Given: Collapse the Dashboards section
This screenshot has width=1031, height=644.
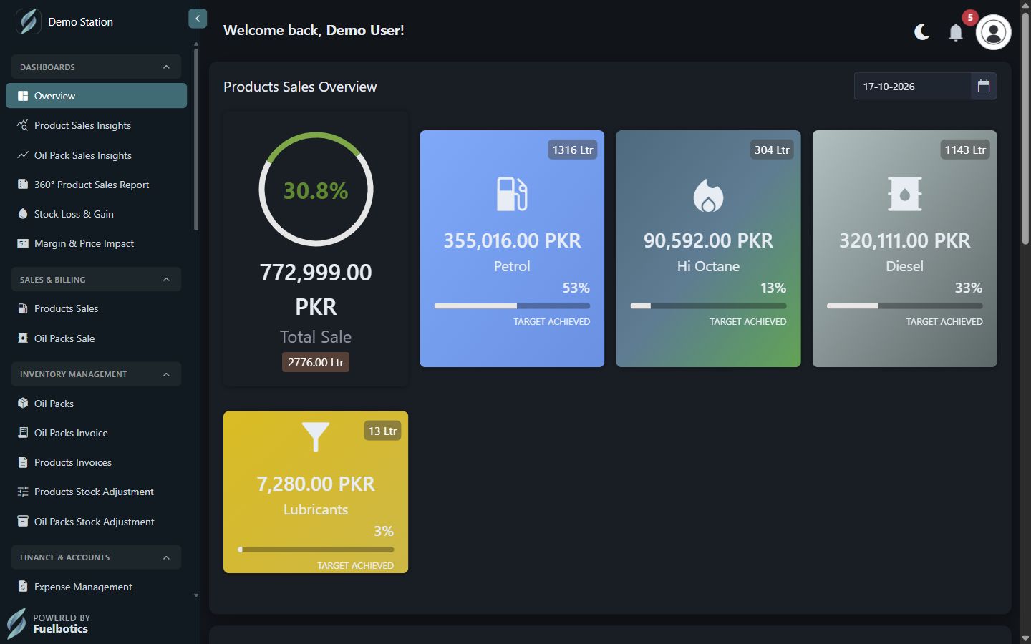Looking at the screenshot, I should coord(96,67).
